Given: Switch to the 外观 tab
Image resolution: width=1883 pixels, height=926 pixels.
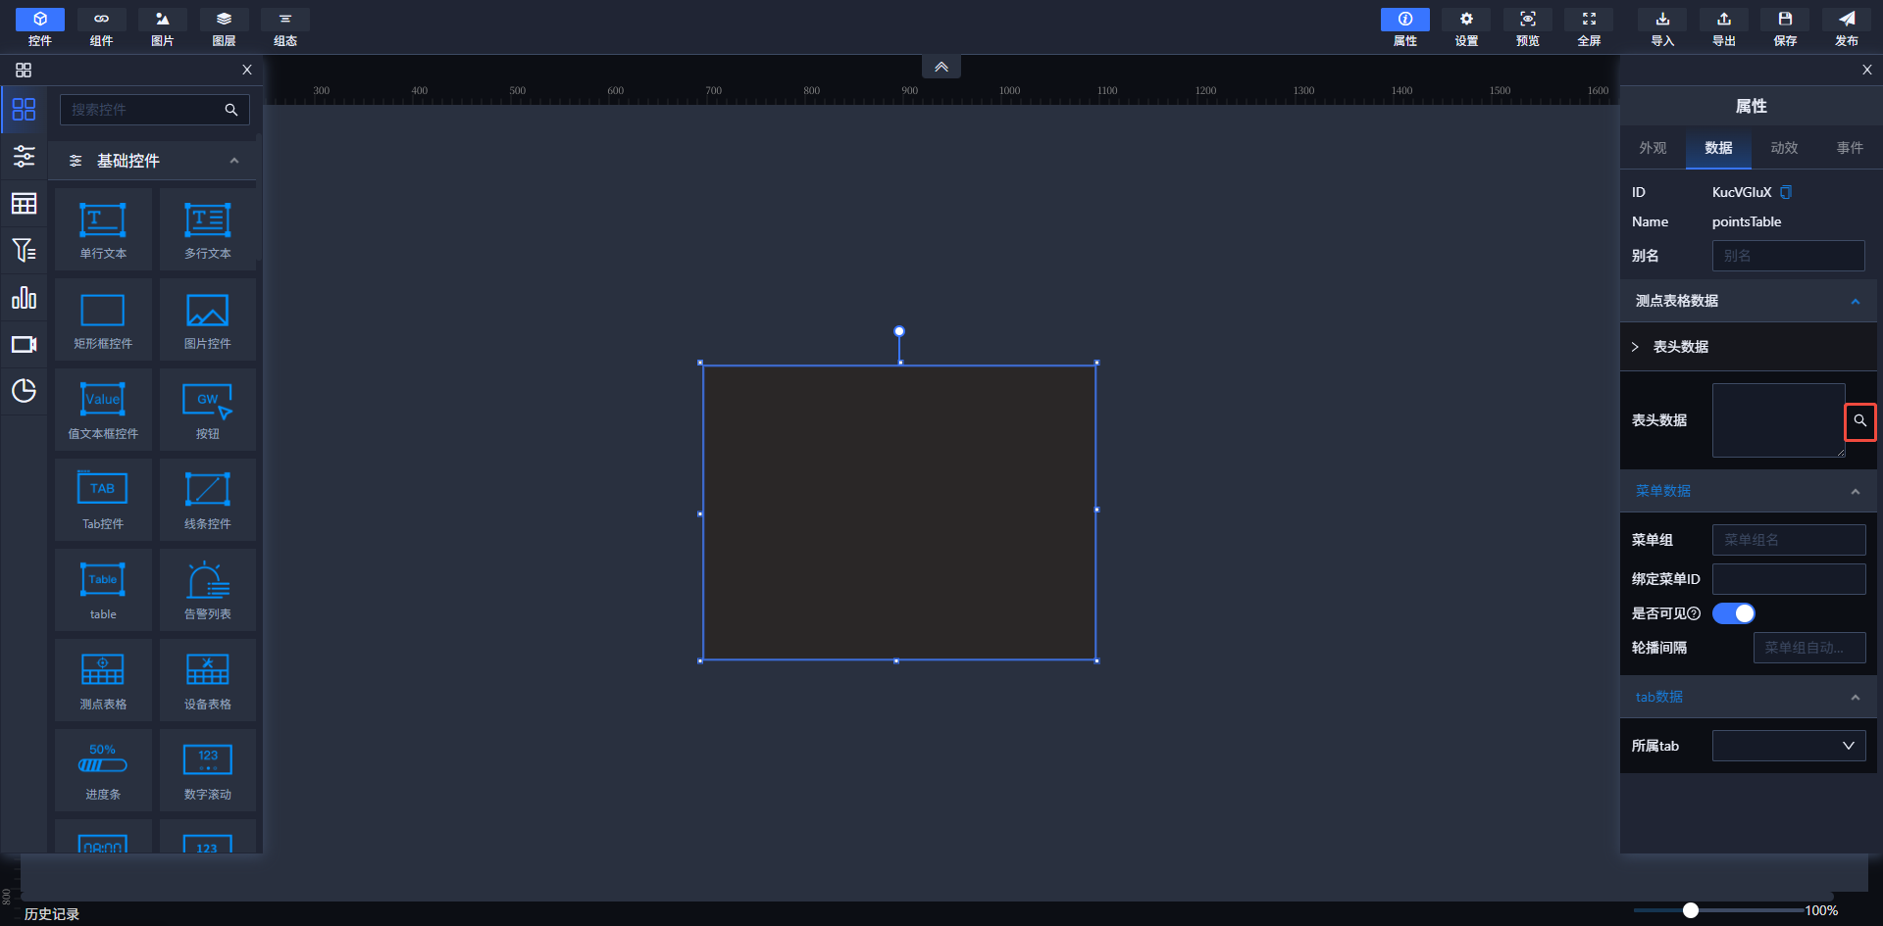Looking at the screenshot, I should [x=1653, y=148].
